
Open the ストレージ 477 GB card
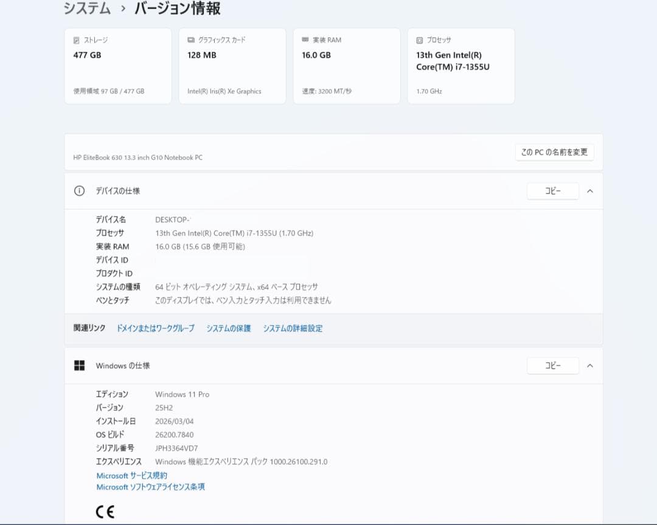click(118, 66)
